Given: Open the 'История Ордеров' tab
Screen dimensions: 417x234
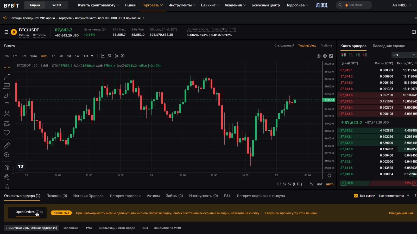Looking at the screenshot, I should tap(88, 196).
